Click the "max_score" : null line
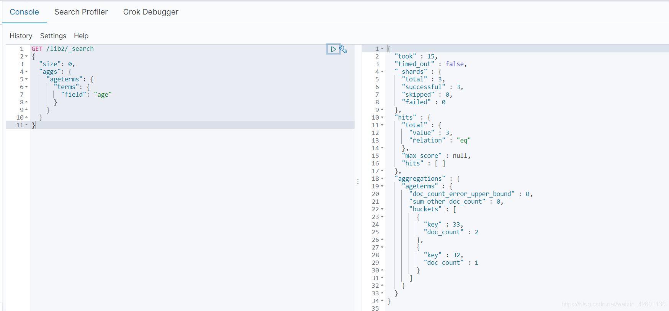The height and width of the screenshot is (311, 669). pos(436,155)
